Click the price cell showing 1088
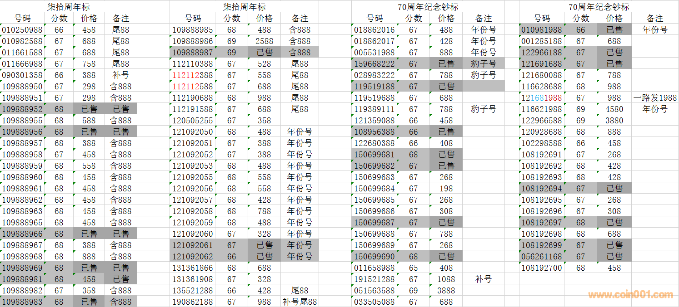 (446, 279)
